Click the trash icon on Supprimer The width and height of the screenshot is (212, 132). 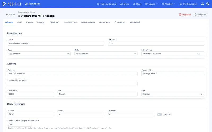[x=180, y=15]
